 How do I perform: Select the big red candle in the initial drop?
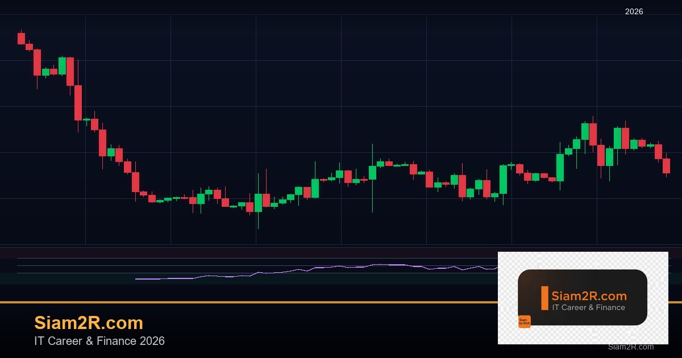coord(78,102)
